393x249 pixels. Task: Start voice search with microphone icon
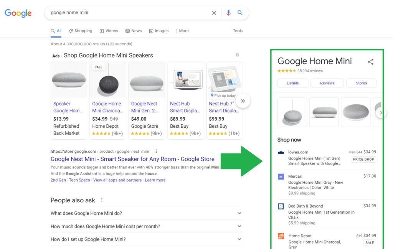click(228, 13)
